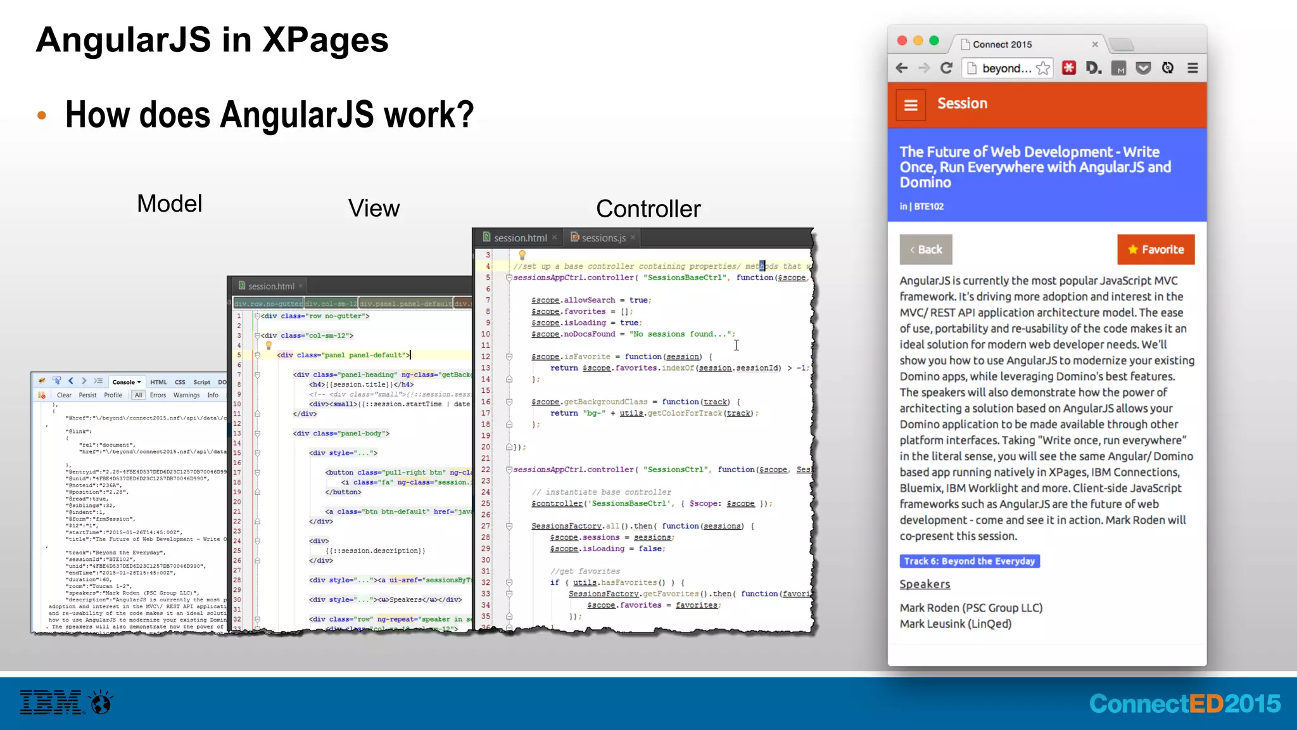Click the Speakers heading

(925, 584)
